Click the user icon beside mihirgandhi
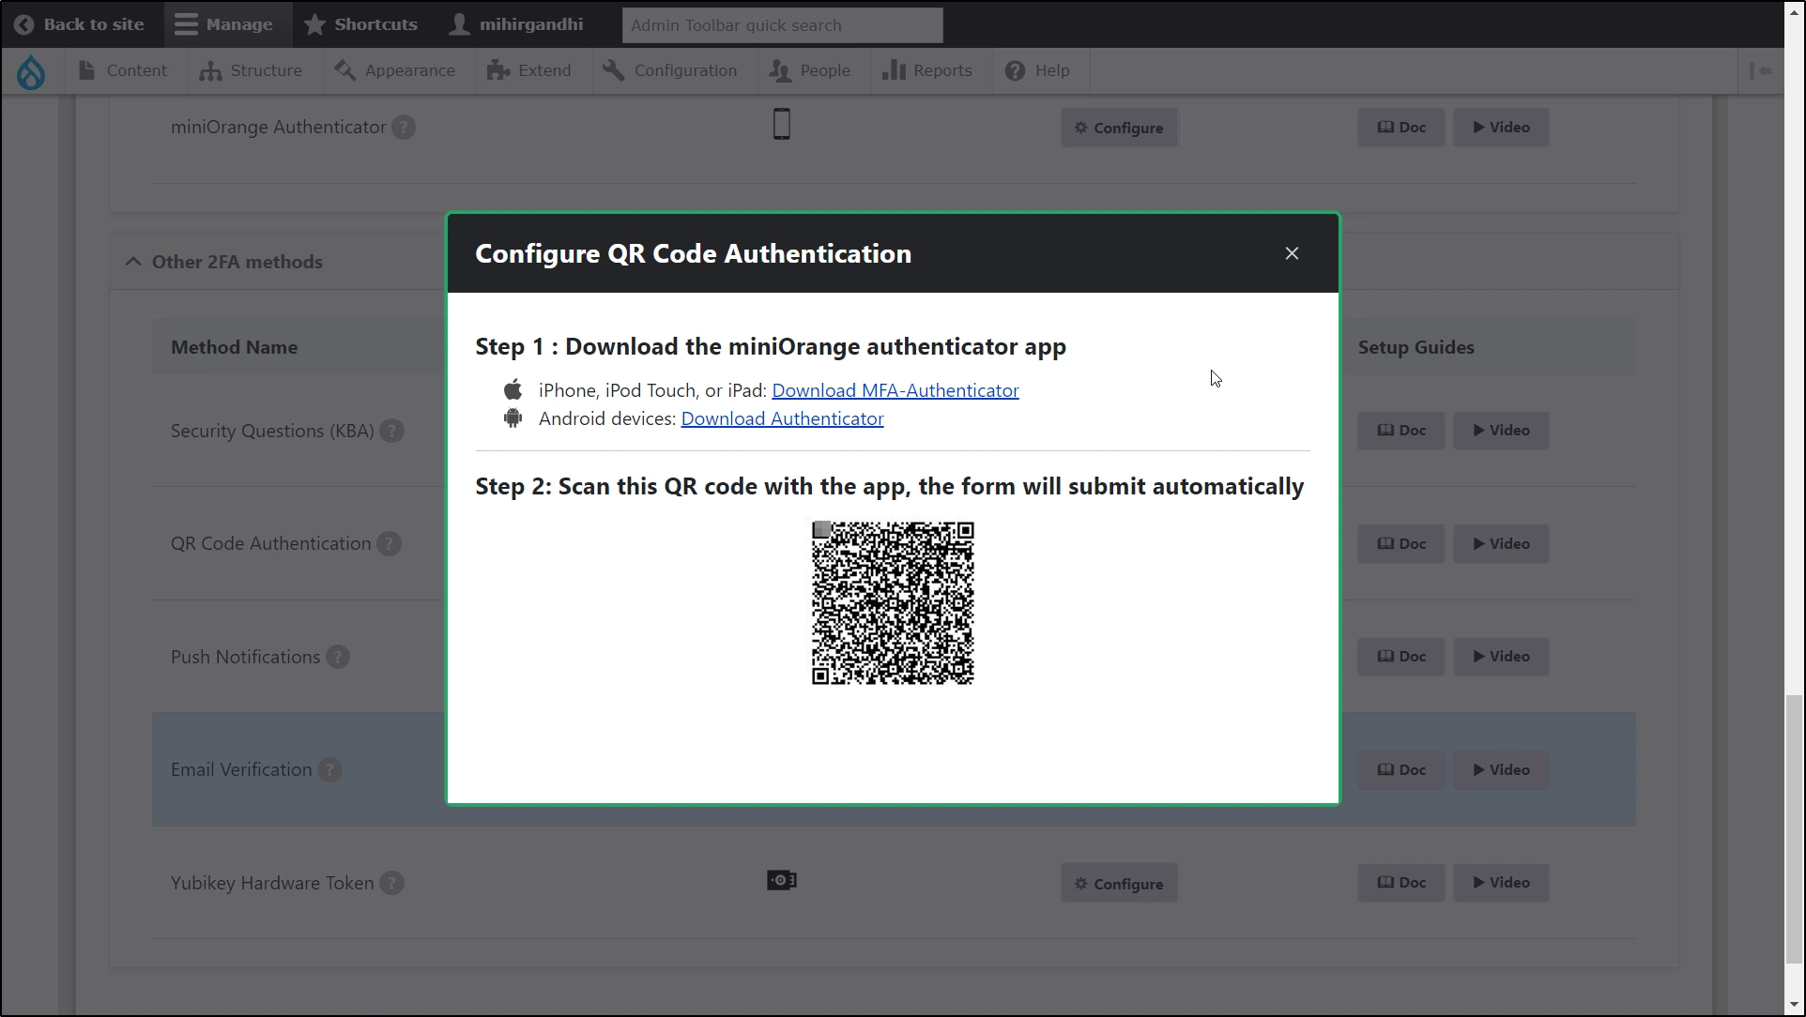 point(459,24)
